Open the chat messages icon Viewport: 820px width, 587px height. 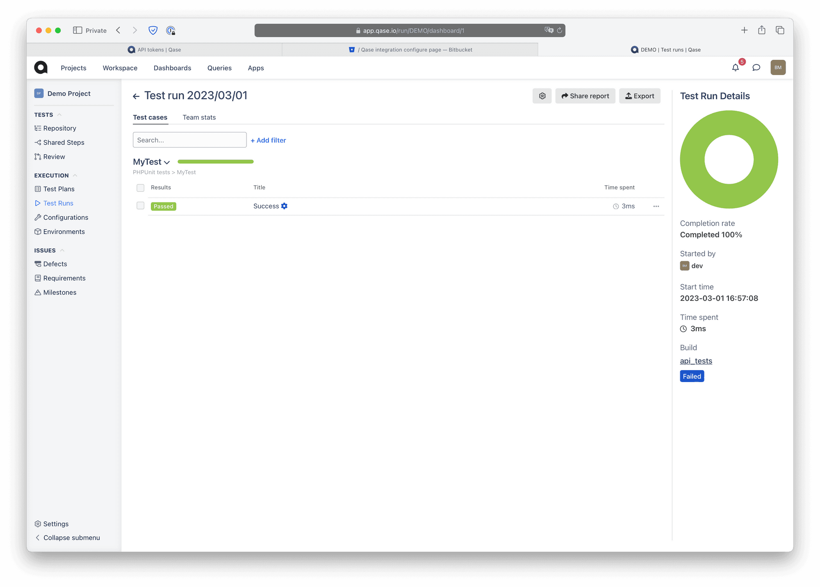pyautogui.click(x=756, y=68)
